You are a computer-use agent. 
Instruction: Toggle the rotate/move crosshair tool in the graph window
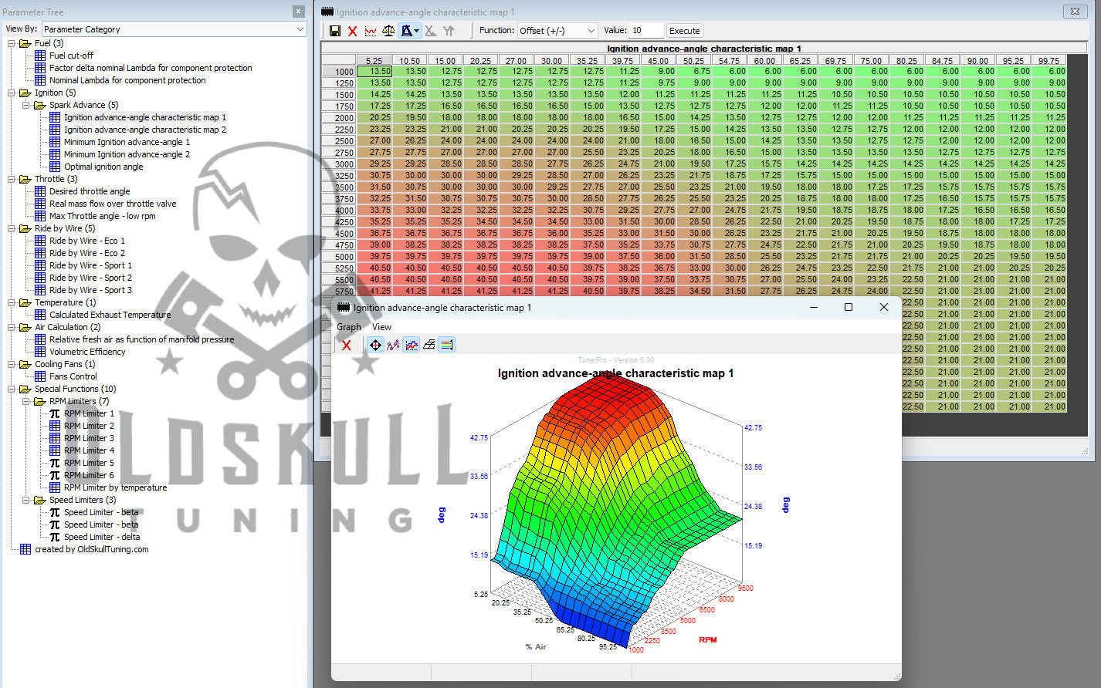[x=375, y=345]
